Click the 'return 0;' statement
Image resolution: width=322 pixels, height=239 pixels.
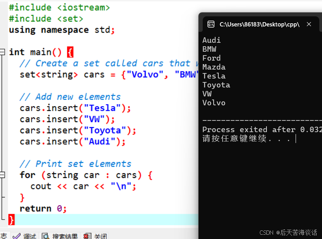[43, 209]
